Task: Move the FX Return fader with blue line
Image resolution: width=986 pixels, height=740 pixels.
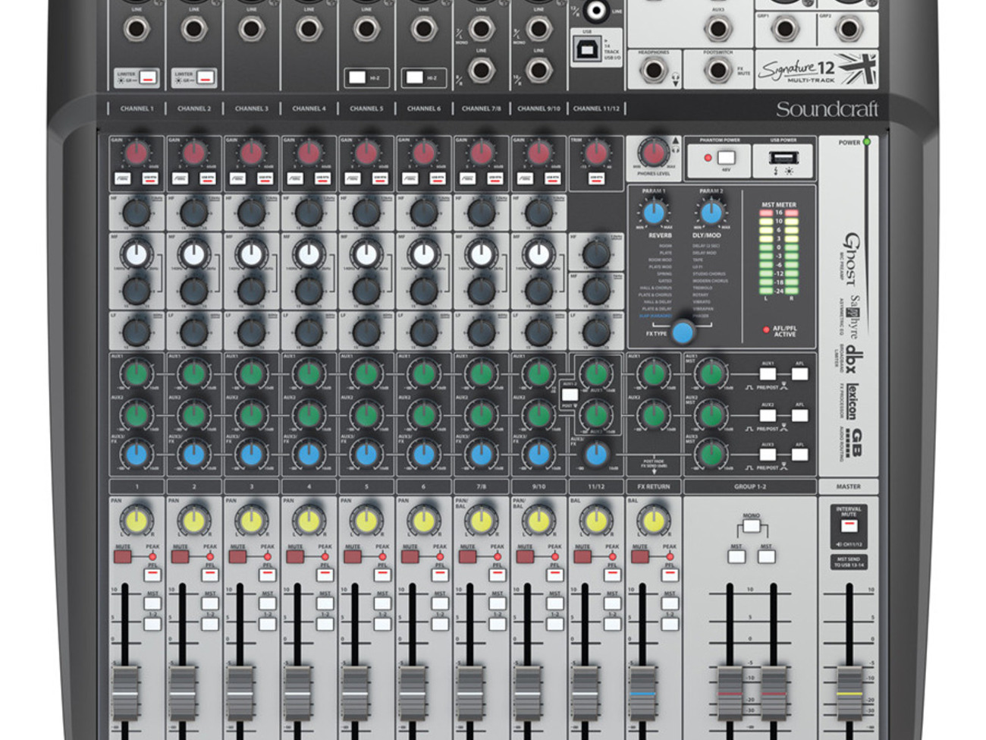Action: [x=642, y=692]
